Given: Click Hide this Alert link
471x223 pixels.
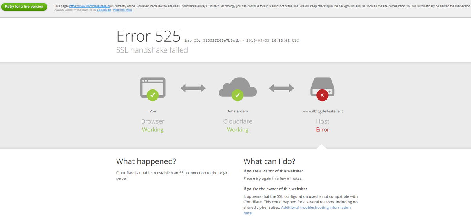Looking at the screenshot, I should [123, 10].
